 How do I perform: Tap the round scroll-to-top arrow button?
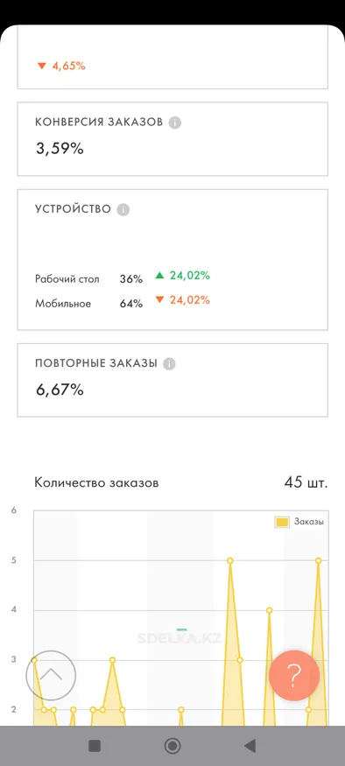click(51, 676)
